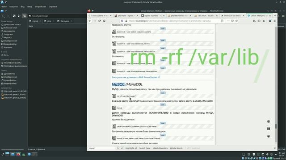286x160 pixels.
Task: Click the Firefox find bar search field
Action: pyautogui.click(x=101, y=148)
